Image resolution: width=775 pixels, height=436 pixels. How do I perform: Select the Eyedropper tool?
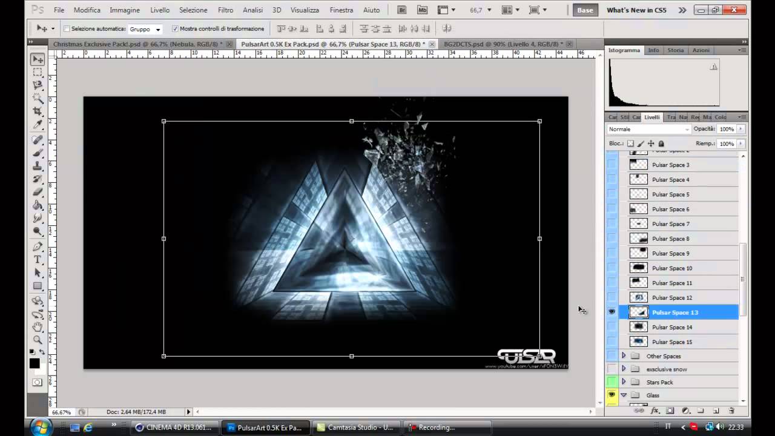(x=38, y=124)
